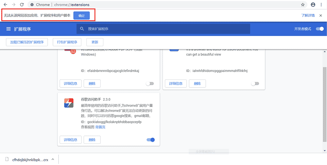327x165 pixels.
Task: Bookmark this page with the star icon
Action: pos(303,5)
